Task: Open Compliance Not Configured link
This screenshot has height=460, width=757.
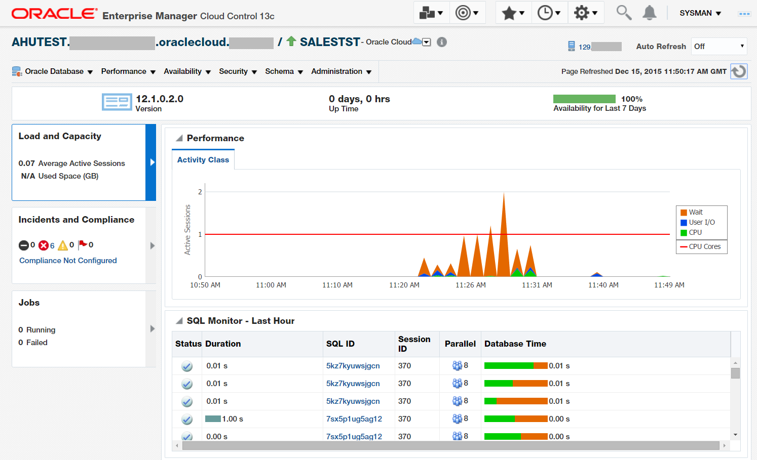Action: coord(68,261)
